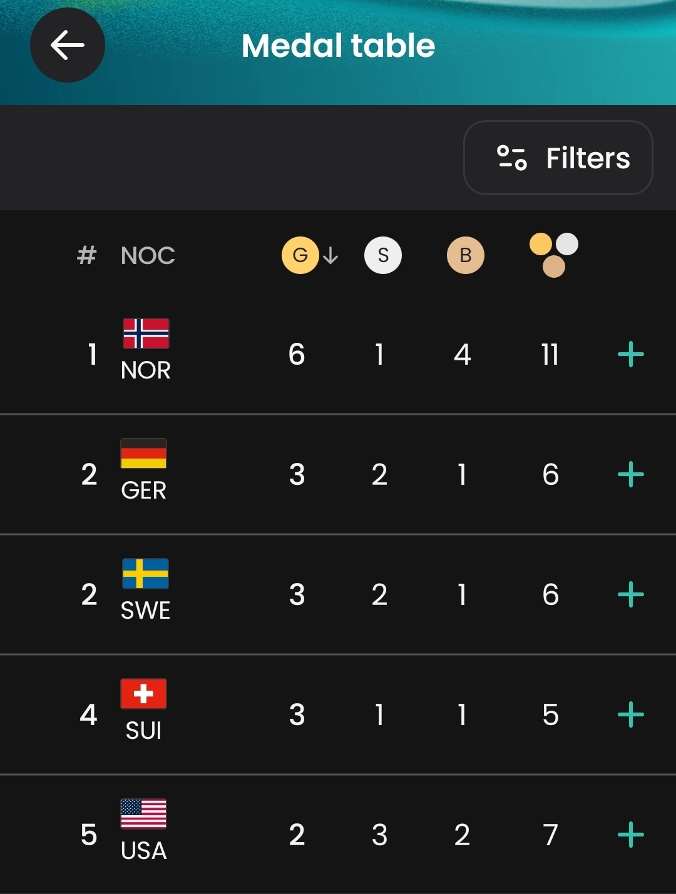Go back with the arrow button

68,45
